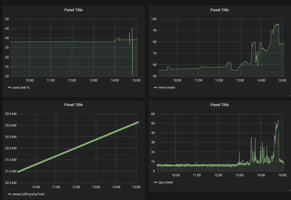Click the green color swatch beside cpu.mean
Screen dimensions: 291x200
(x=156, y=182)
